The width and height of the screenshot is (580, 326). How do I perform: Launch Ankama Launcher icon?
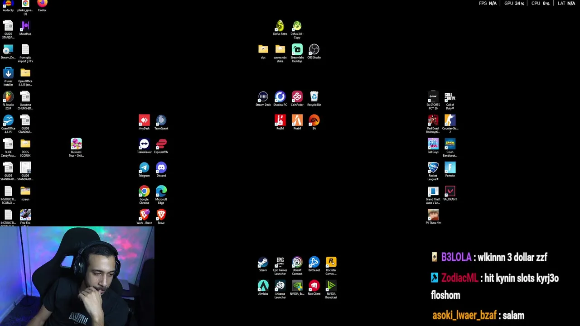(280, 289)
